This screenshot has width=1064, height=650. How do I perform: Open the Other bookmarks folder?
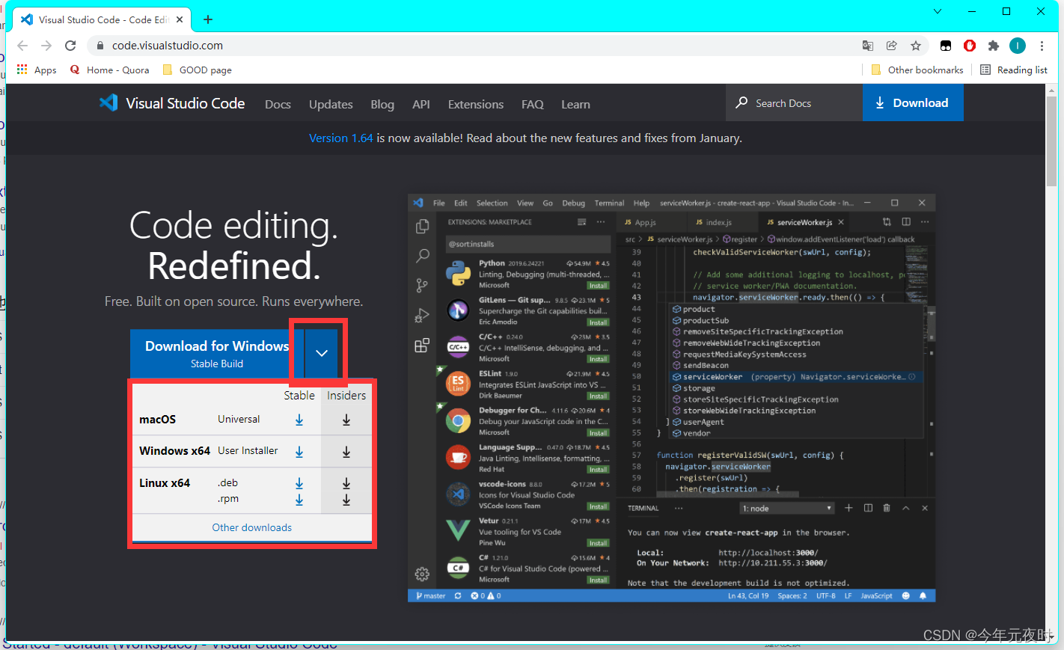[917, 70]
